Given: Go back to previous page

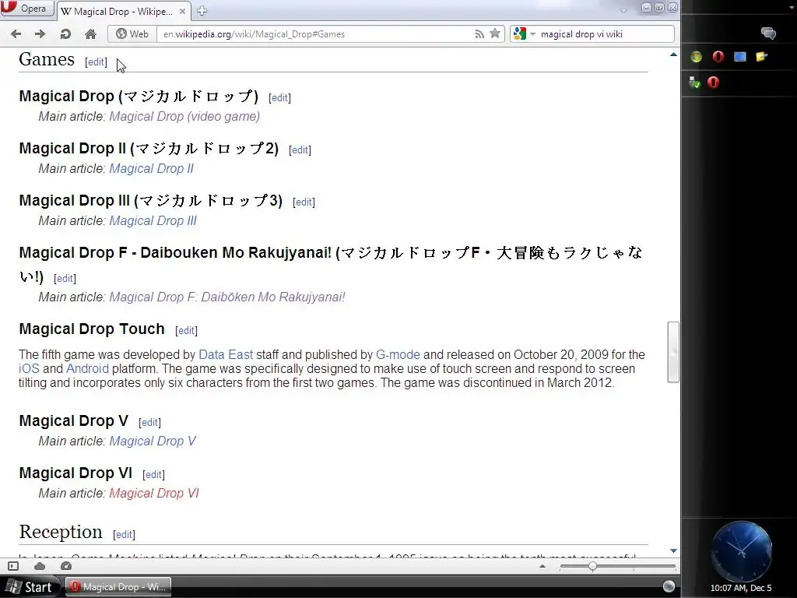Looking at the screenshot, I should point(16,34).
